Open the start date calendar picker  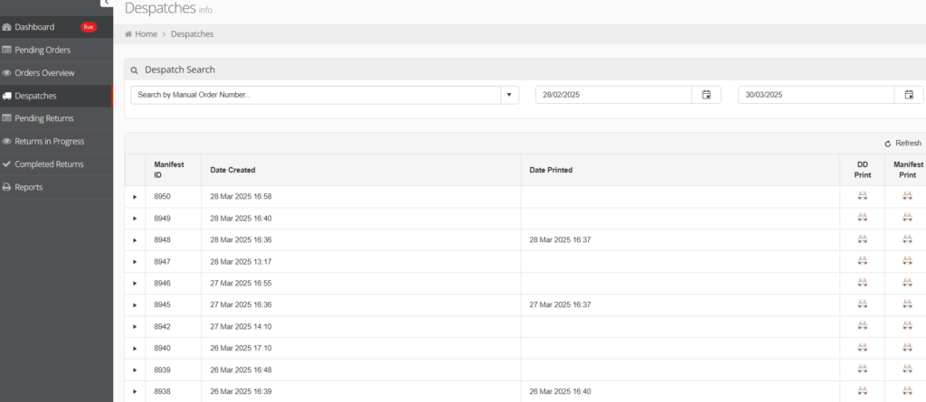click(706, 95)
